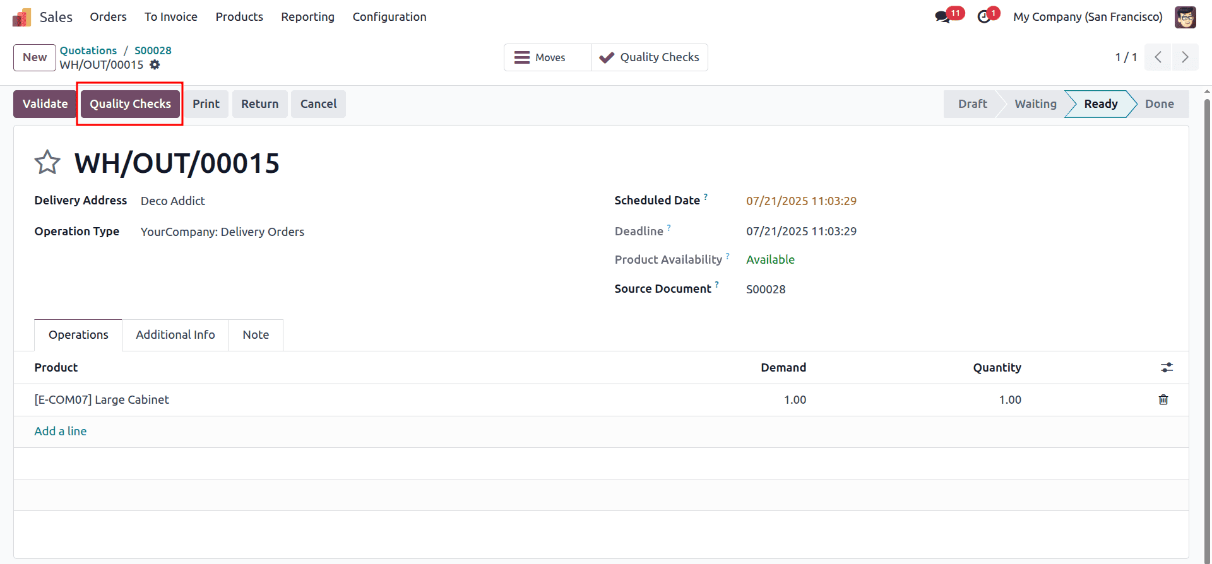Click the Demand column header
The width and height of the screenshot is (1212, 564).
pos(783,368)
